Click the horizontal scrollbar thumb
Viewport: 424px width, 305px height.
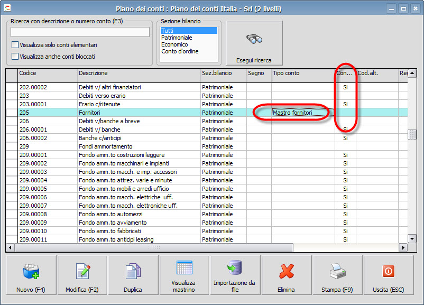[x=154, y=247]
